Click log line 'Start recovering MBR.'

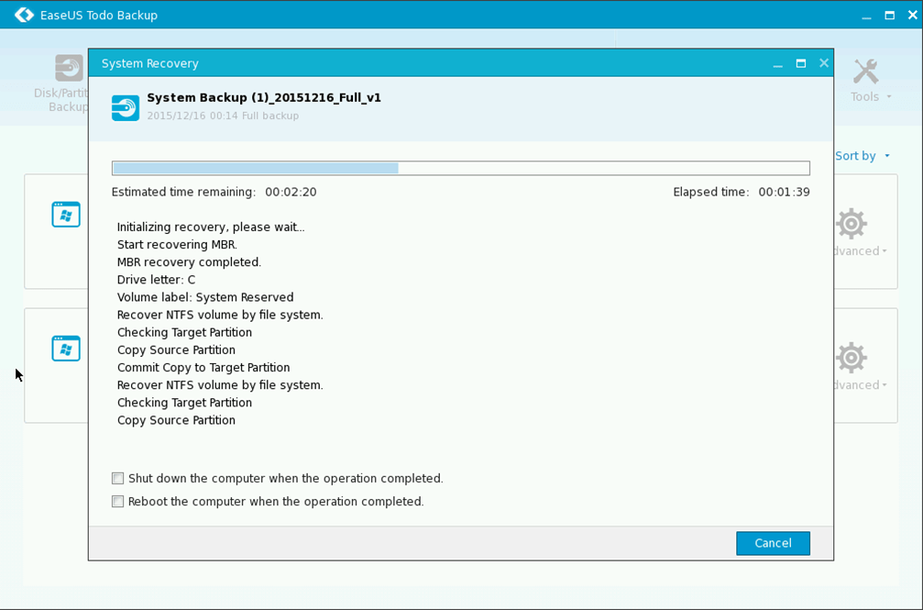tap(177, 245)
